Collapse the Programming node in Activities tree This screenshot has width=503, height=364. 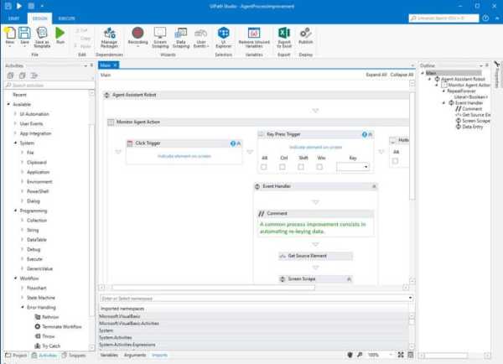(15, 211)
